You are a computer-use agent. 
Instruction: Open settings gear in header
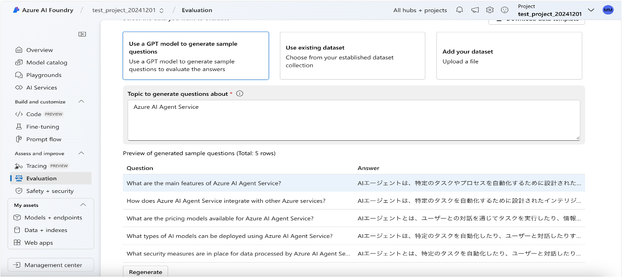click(x=490, y=10)
